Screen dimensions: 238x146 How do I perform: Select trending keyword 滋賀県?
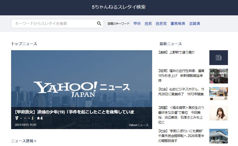point(195,24)
